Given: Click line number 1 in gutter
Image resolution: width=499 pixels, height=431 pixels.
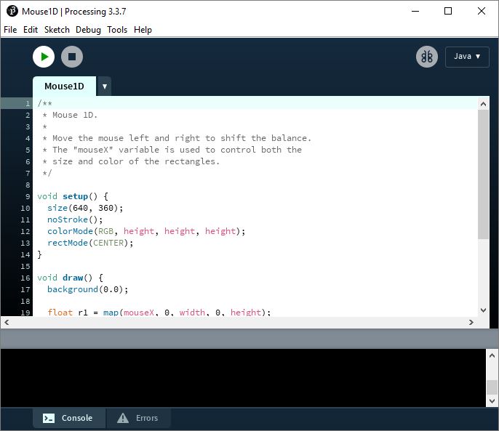Looking at the screenshot, I should (x=28, y=104).
